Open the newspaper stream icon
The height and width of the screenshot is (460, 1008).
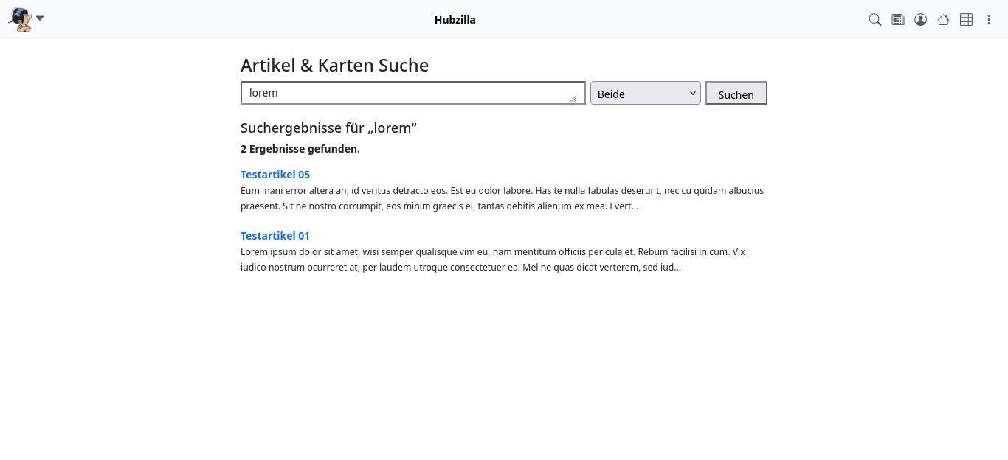[898, 20]
